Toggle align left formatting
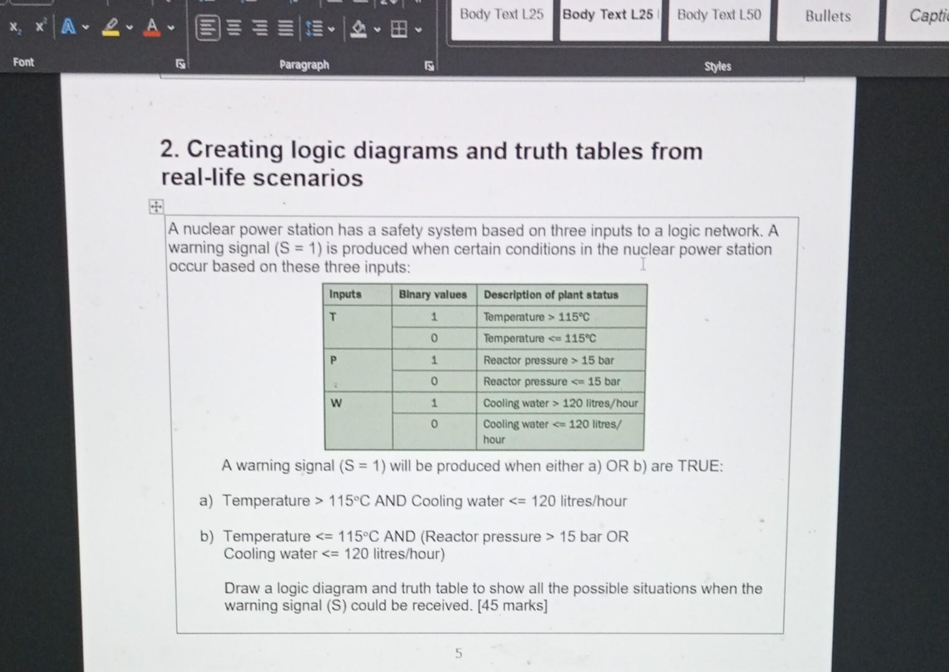The width and height of the screenshot is (949, 672). point(208,28)
